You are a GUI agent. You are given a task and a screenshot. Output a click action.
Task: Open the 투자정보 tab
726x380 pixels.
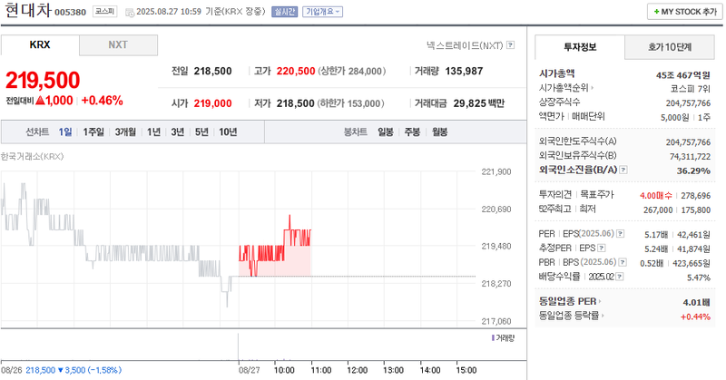580,47
